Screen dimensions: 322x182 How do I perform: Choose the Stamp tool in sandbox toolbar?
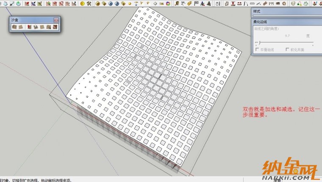36,27
